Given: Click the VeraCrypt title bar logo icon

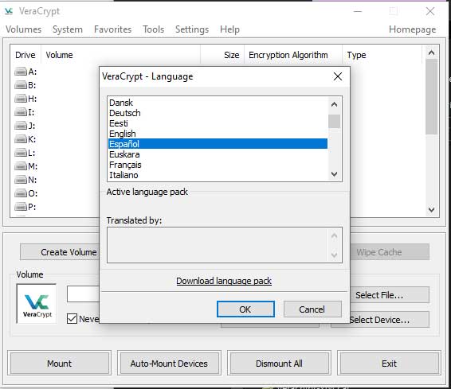Looking at the screenshot, I should (x=9, y=11).
